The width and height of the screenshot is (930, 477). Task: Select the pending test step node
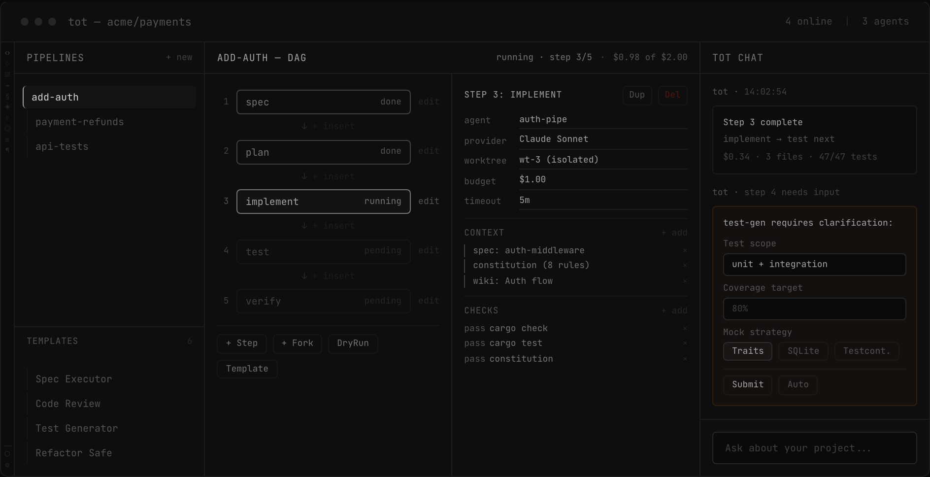(324, 252)
